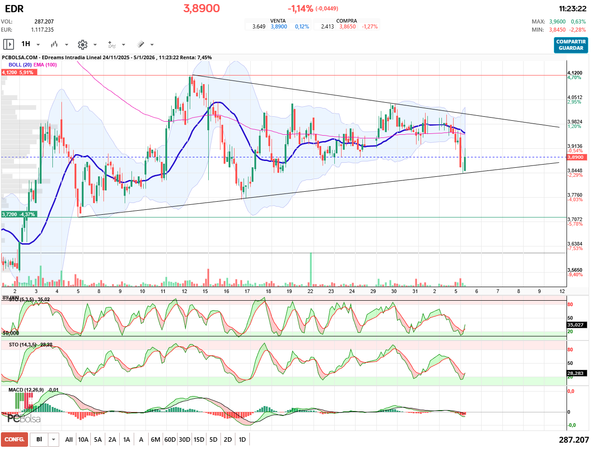Toggle the side panel expand icon

click(x=8, y=44)
